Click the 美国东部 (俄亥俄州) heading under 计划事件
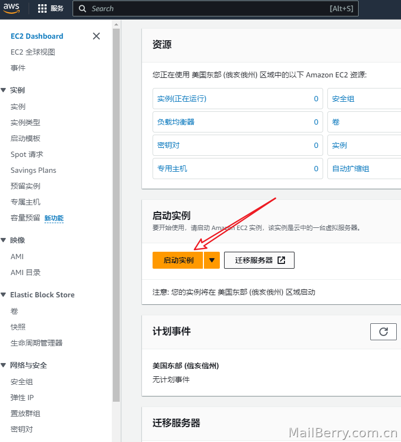This screenshot has height=442, width=401. point(186,366)
